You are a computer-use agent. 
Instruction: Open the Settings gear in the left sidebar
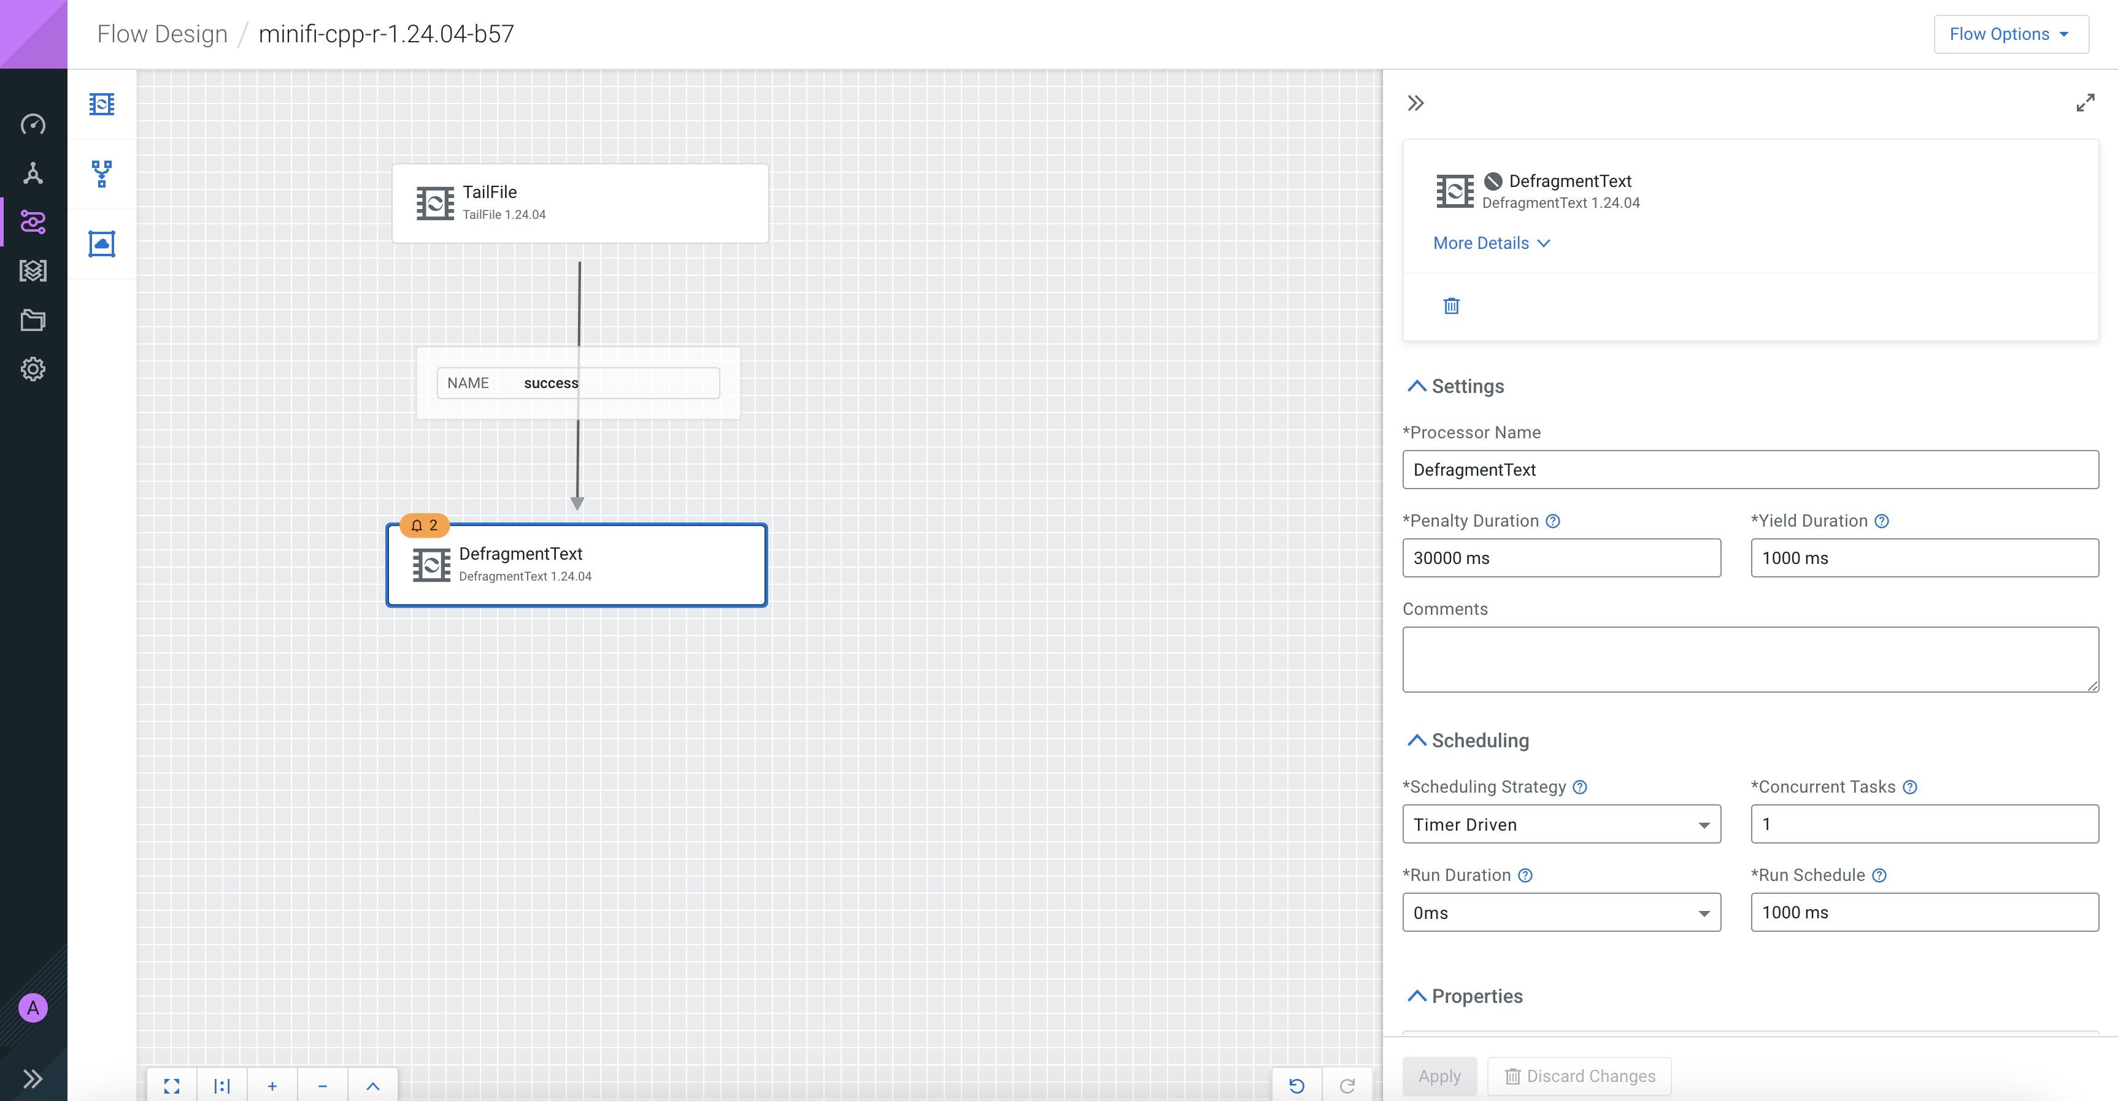point(33,369)
